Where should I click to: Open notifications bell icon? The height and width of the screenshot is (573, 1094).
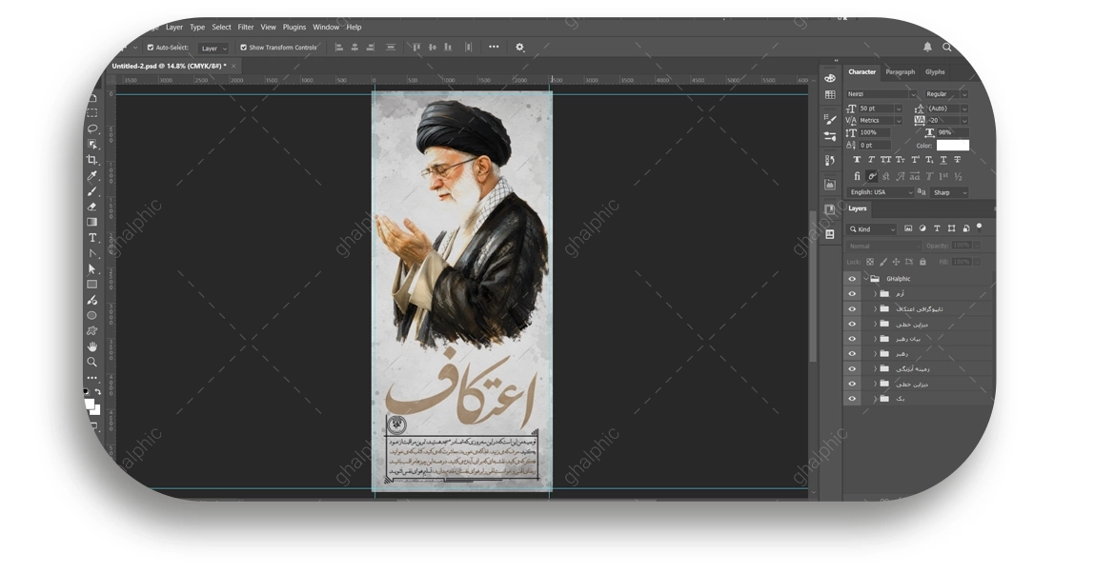pyautogui.click(x=927, y=47)
